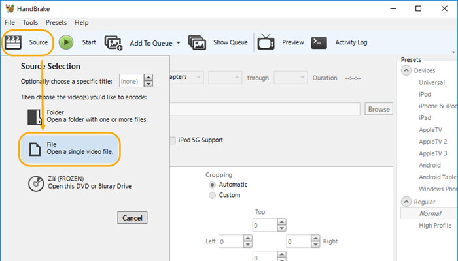
Task: Open the Add To Queue dropdown arrow
Action: pyautogui.click(x=178, y=43)
